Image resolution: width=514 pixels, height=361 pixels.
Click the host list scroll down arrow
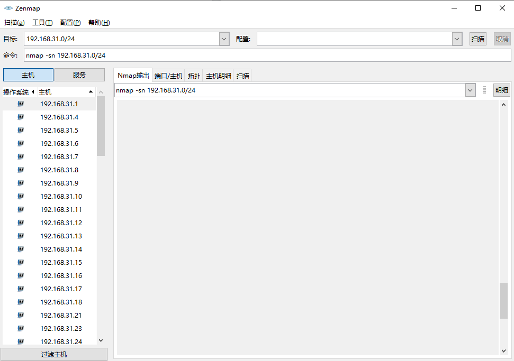101,340
